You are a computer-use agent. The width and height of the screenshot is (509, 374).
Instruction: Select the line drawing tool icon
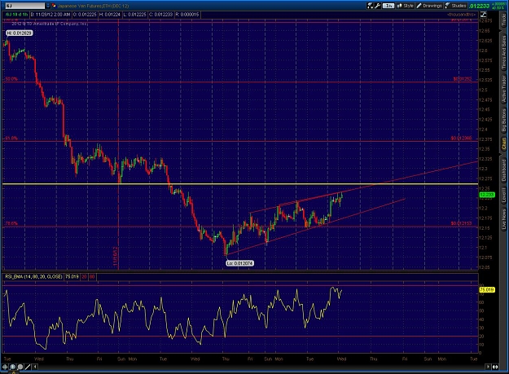[28, 367]
